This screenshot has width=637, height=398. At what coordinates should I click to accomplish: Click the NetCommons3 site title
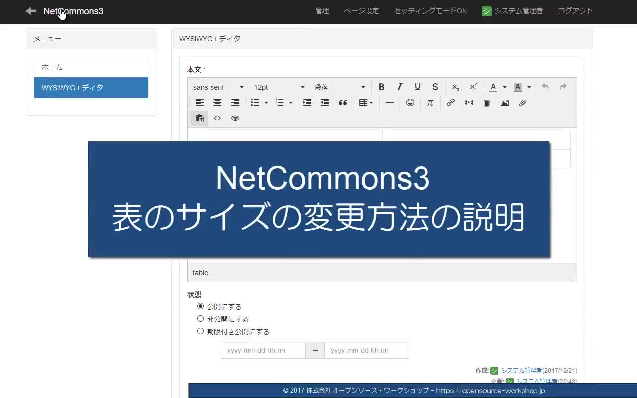[73, 11]
